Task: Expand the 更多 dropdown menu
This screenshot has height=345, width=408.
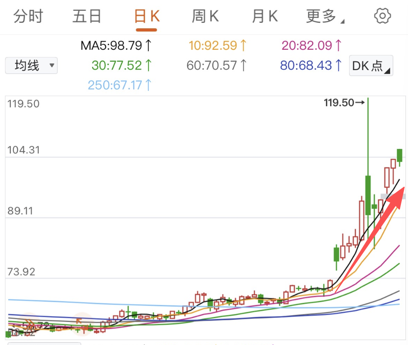Action: (x=325, y=17)
